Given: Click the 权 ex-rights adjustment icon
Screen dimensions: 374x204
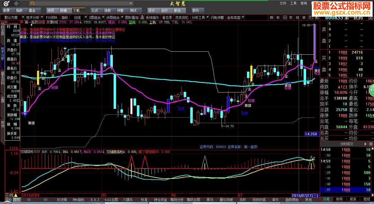Looking at the screenshot, I should (291, 18).
